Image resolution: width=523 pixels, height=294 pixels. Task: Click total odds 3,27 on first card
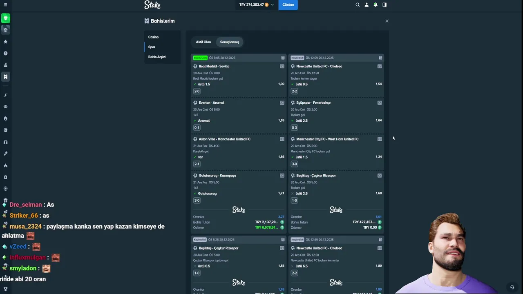(x=281, y=217)
